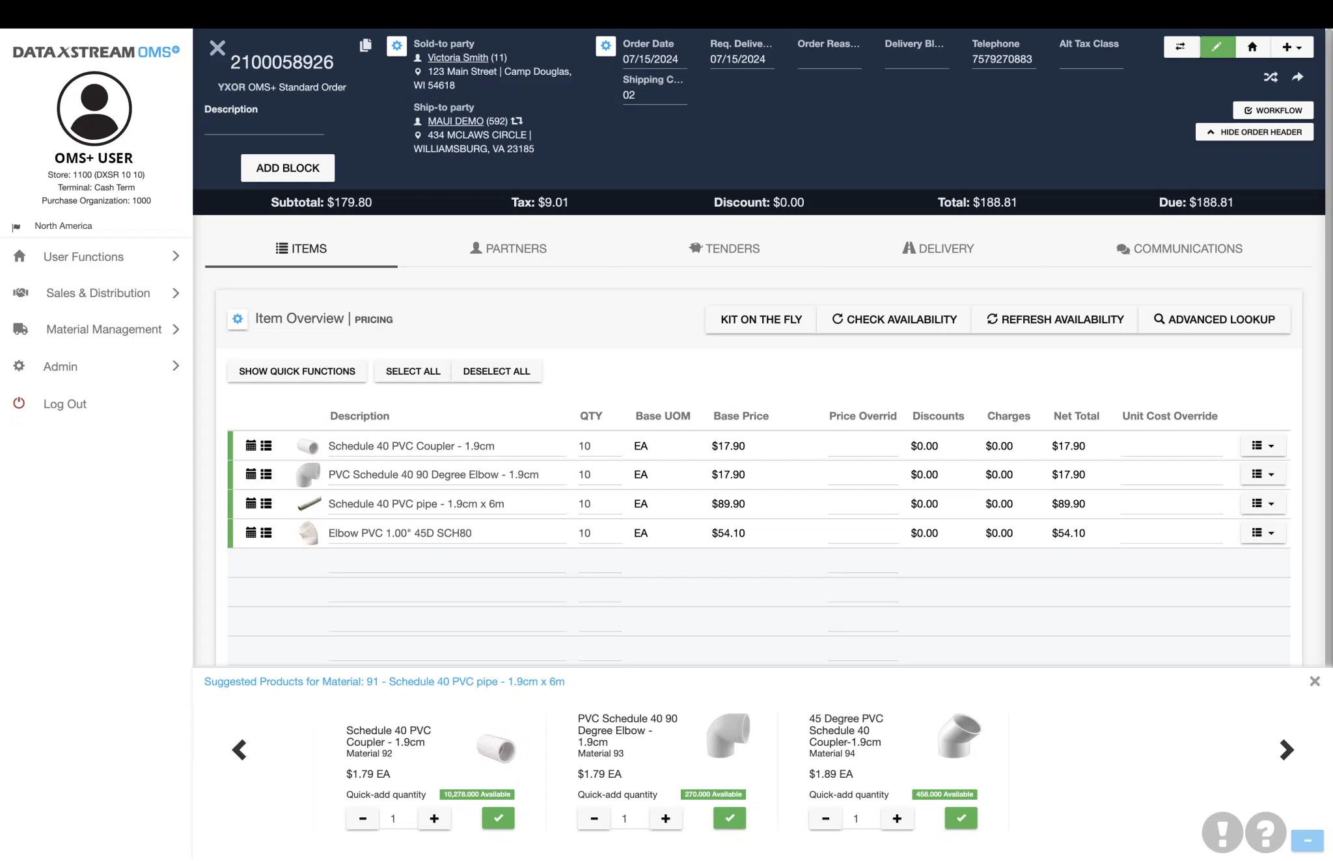Select the green edit pencil icon
This screenshot has height=861, width=1333.
1216,47
